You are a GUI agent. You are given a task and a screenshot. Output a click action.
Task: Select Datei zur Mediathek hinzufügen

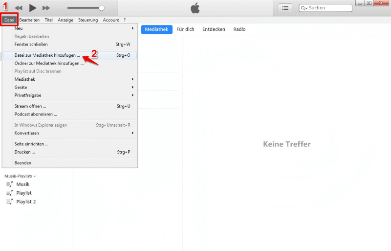click(70, 55)
